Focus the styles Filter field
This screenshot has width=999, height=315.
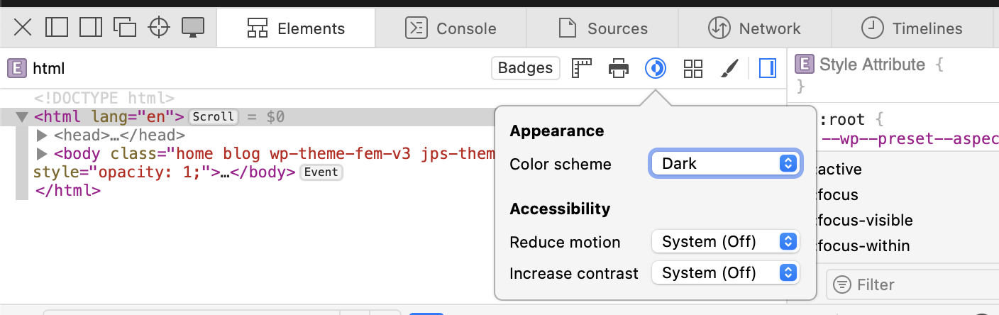[915, 284]
